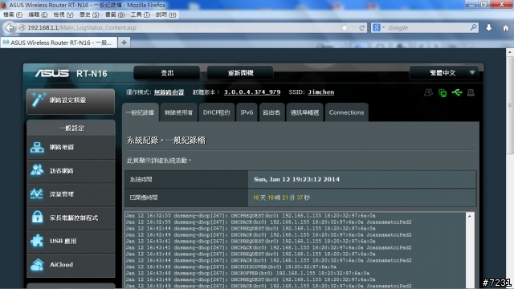Open AiCloud in the sidebar

(71, 265)
